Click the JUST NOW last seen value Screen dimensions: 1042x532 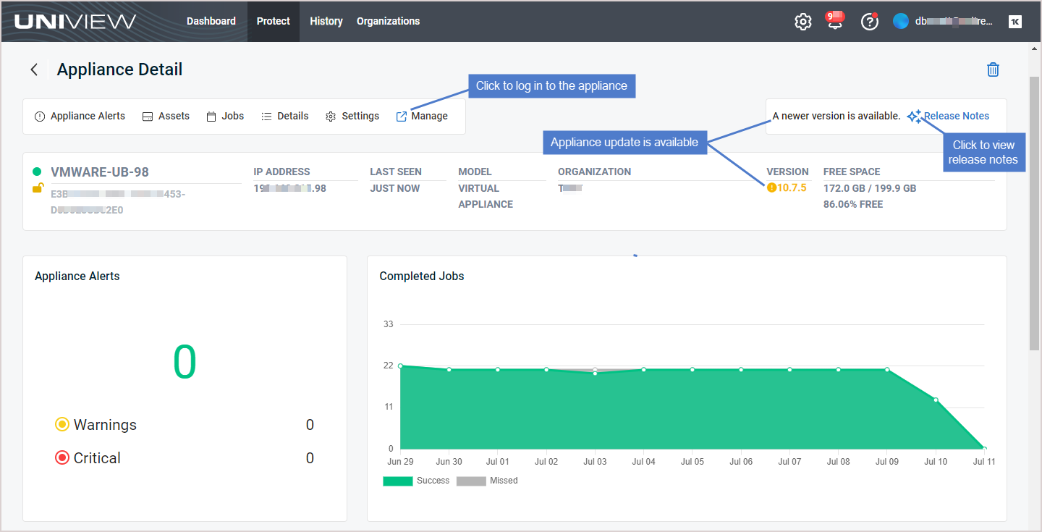pyautogui.click(x=395, y=188)
